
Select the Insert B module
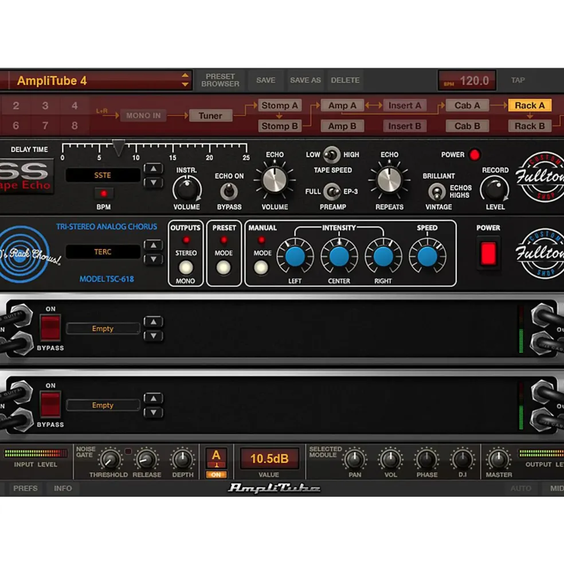405,126
